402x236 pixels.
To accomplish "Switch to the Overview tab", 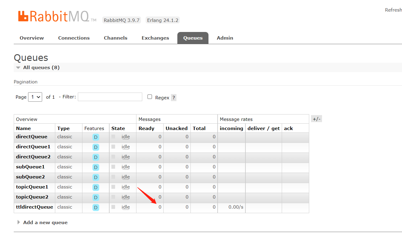I will (32, 38).
